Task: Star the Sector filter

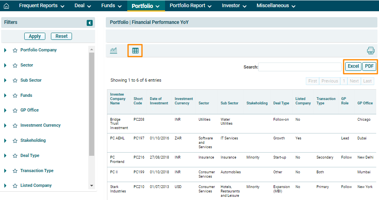Action: [15, 65]
